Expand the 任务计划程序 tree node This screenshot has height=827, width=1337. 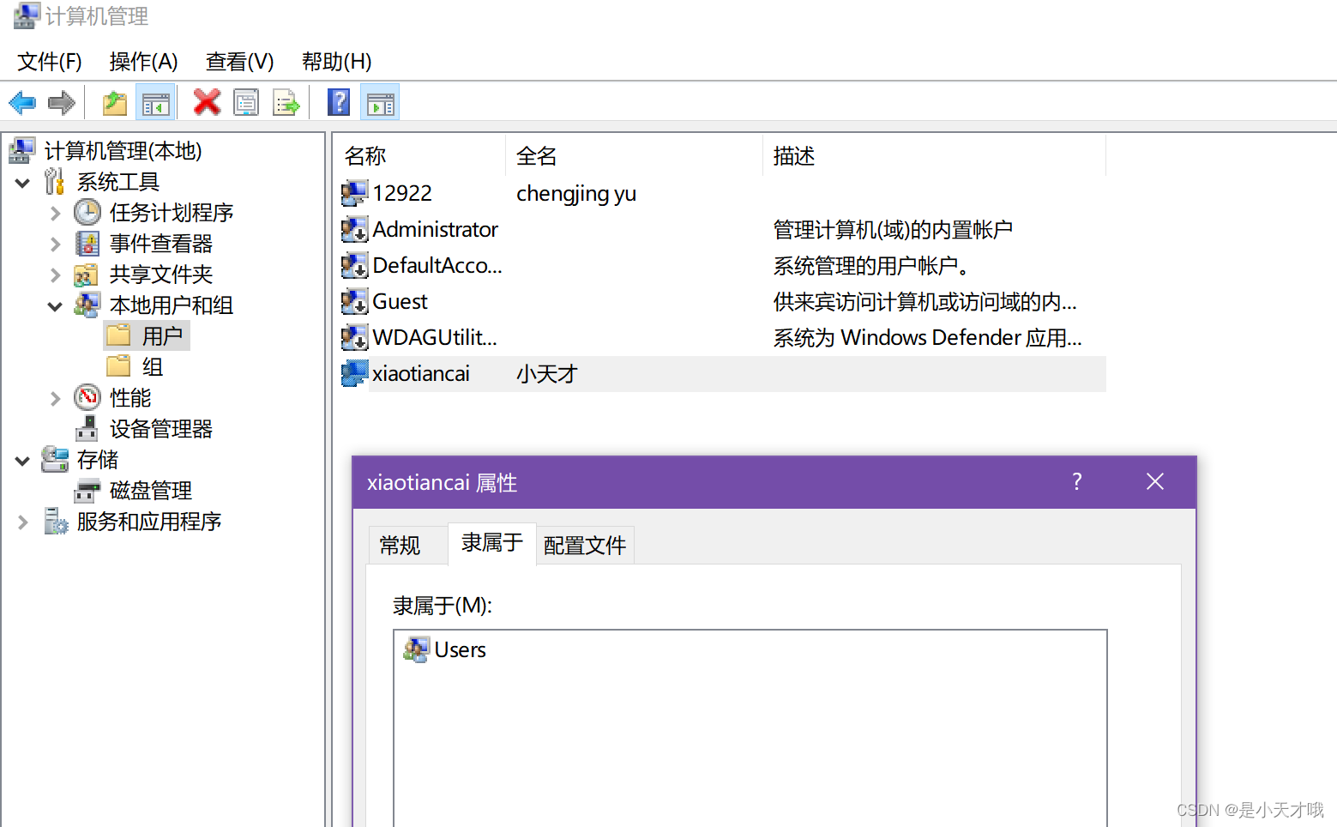click(x=54, y=213)
